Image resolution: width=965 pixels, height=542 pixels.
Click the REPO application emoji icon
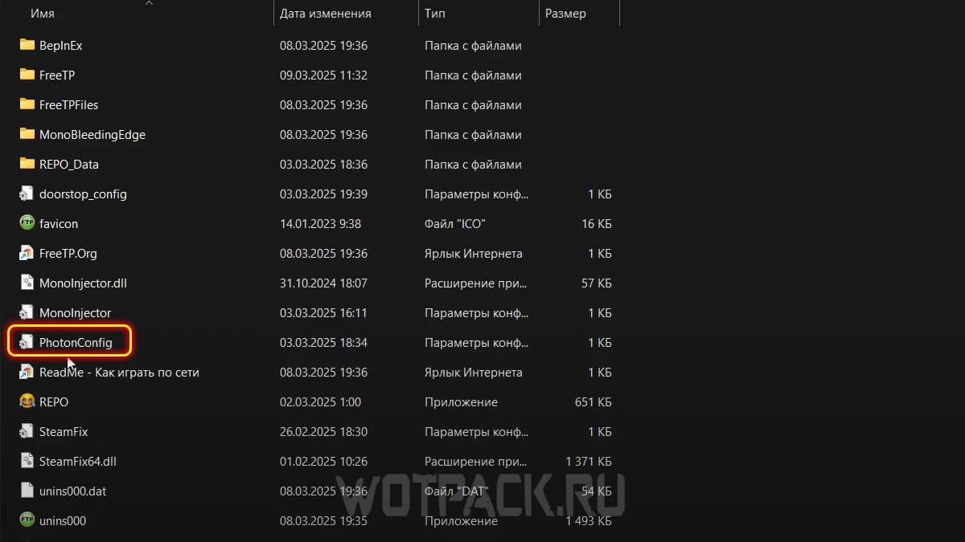click(27, 401)
